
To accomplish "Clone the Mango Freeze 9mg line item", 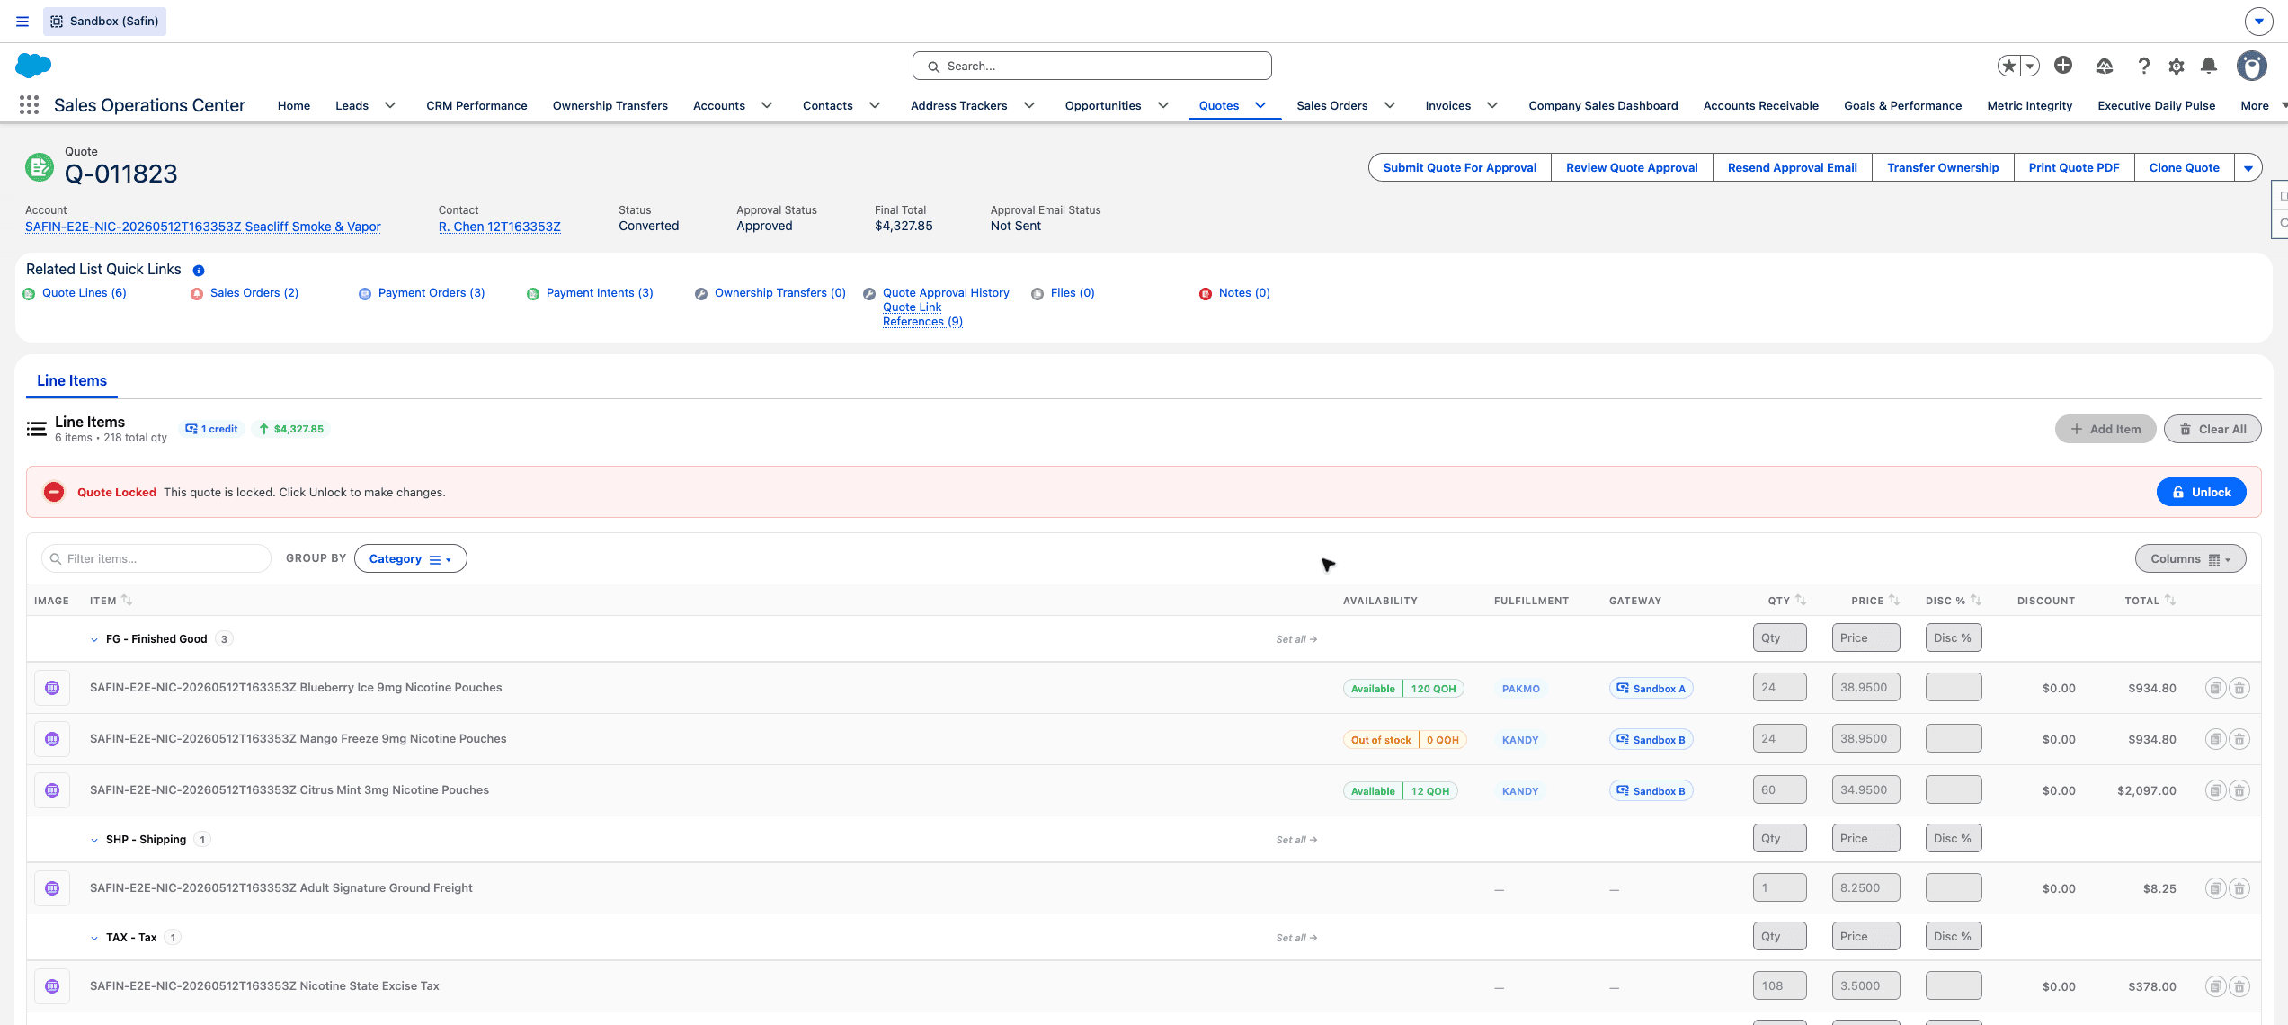I will 2216,739.
